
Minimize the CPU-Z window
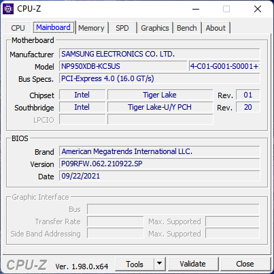coord(196,9)
